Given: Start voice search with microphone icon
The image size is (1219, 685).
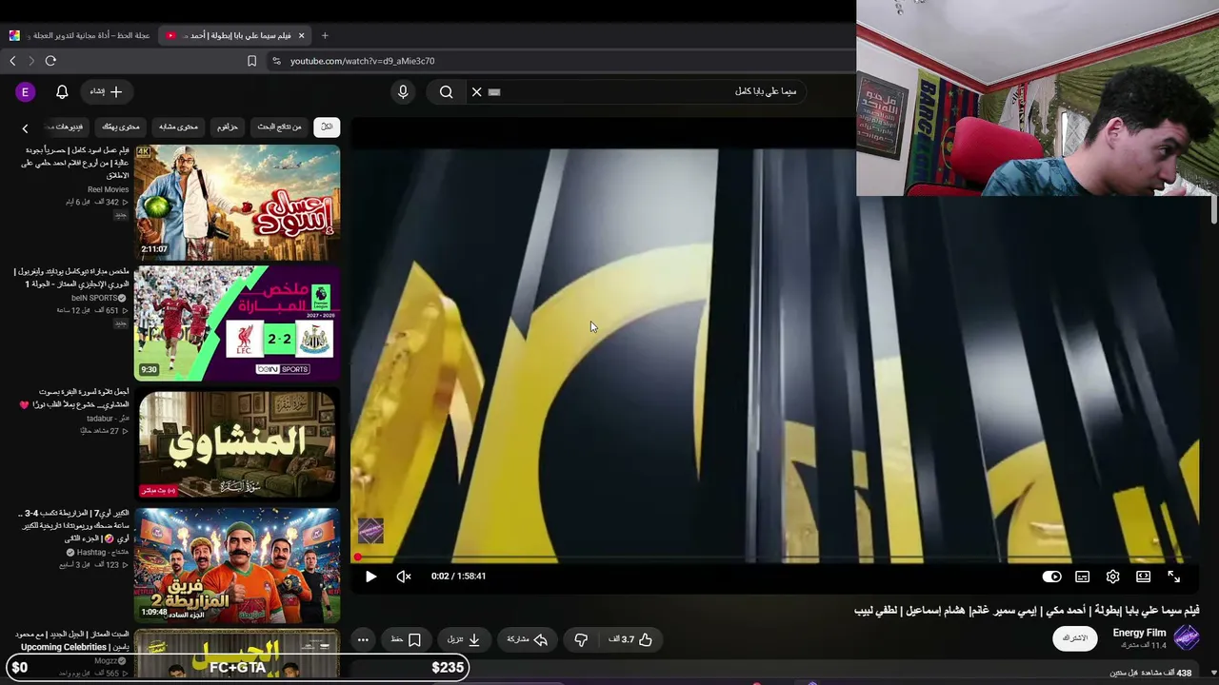Looking at the screenshot, I should pos(403,91).
